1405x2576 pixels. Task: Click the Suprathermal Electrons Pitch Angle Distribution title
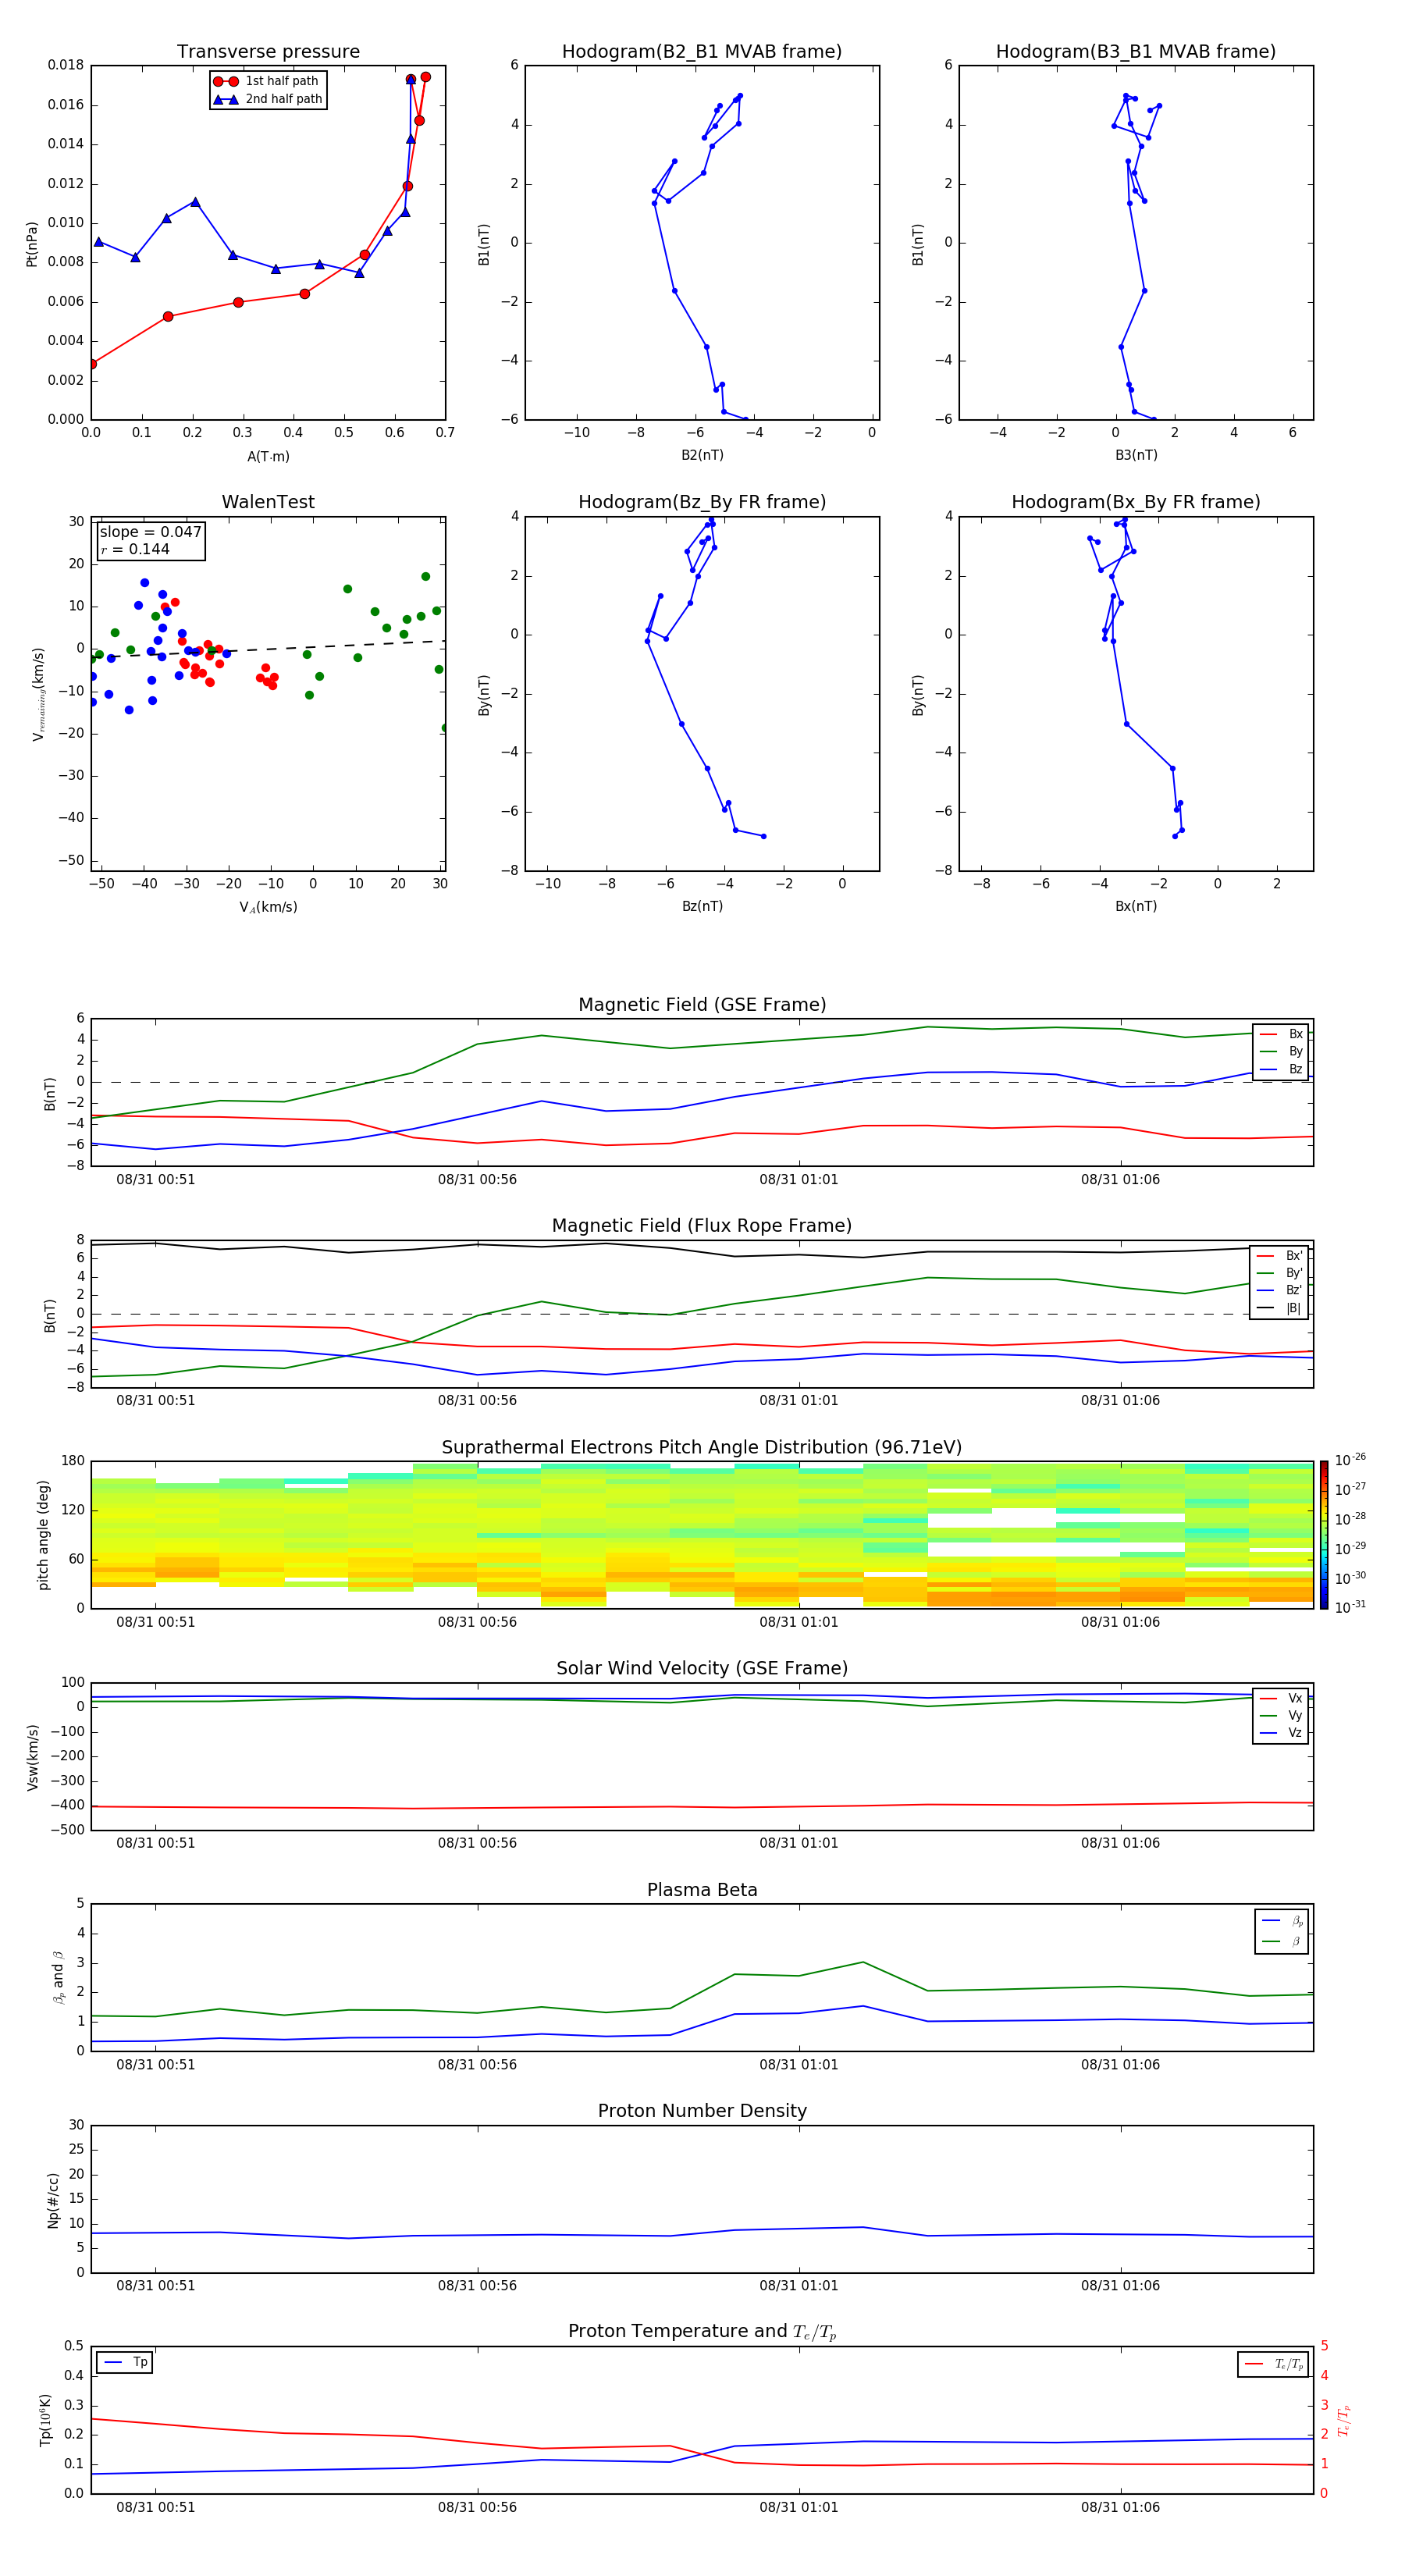[702, 1448]
